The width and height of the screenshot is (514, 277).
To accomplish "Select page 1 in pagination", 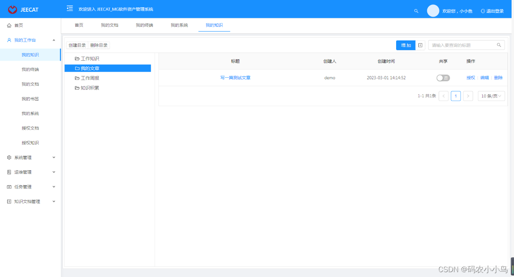I will point(456,96).
